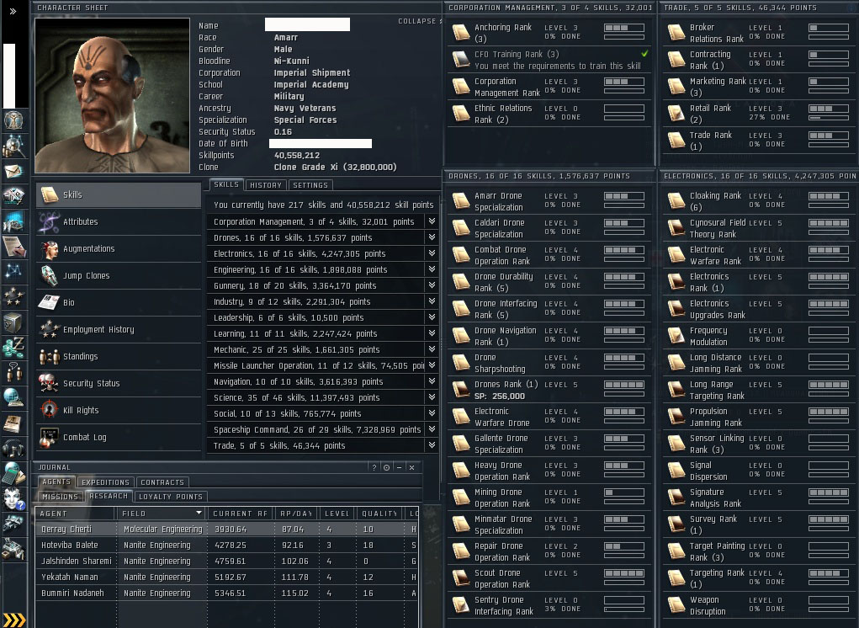Click the Augmentations head icon
This screenshot has height=628, width=859.
tap(50, 249)
